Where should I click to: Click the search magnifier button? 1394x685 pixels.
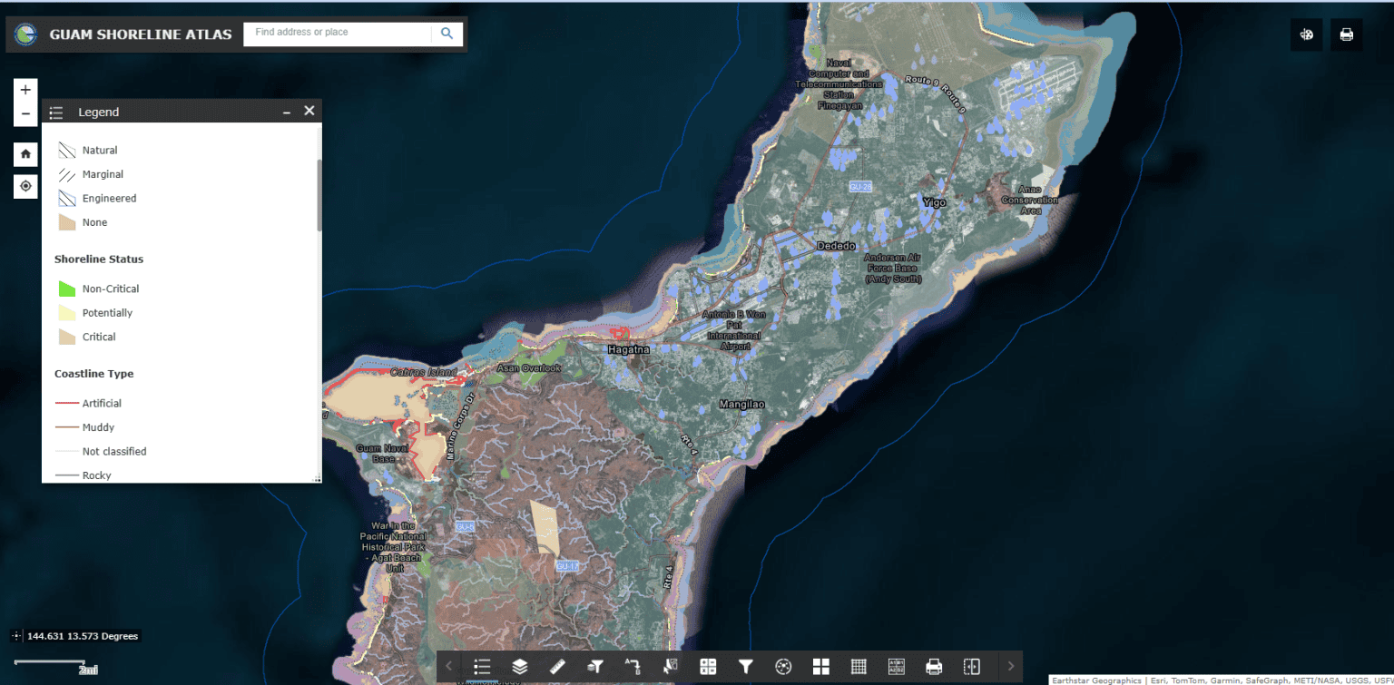447,34
